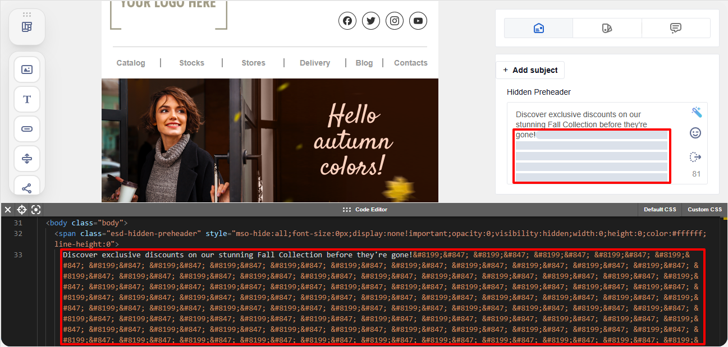Click the Catalog menu link in email
This screenshot has width=728, height=347.
coord(131,63)
